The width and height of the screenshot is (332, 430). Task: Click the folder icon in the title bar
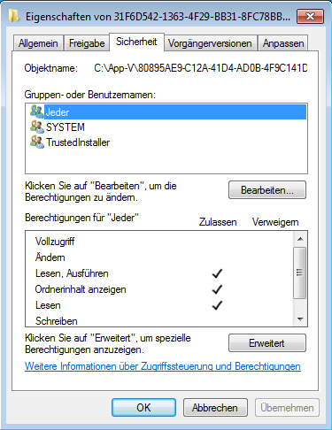13,16
